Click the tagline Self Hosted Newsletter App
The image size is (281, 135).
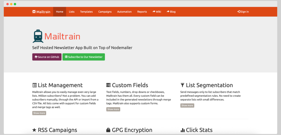coord(82,48)
